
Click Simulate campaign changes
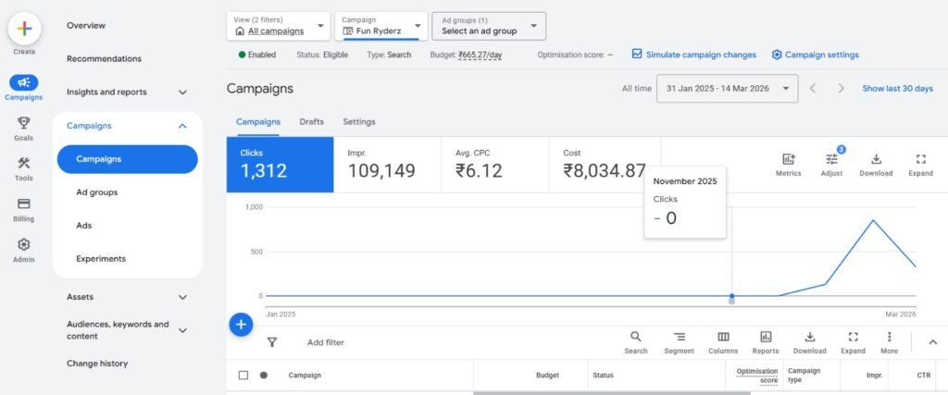coord(694,55)
